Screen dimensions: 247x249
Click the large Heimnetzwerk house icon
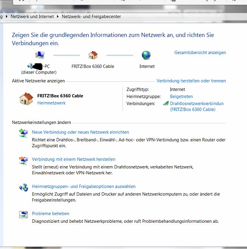[x=26, y=99]
